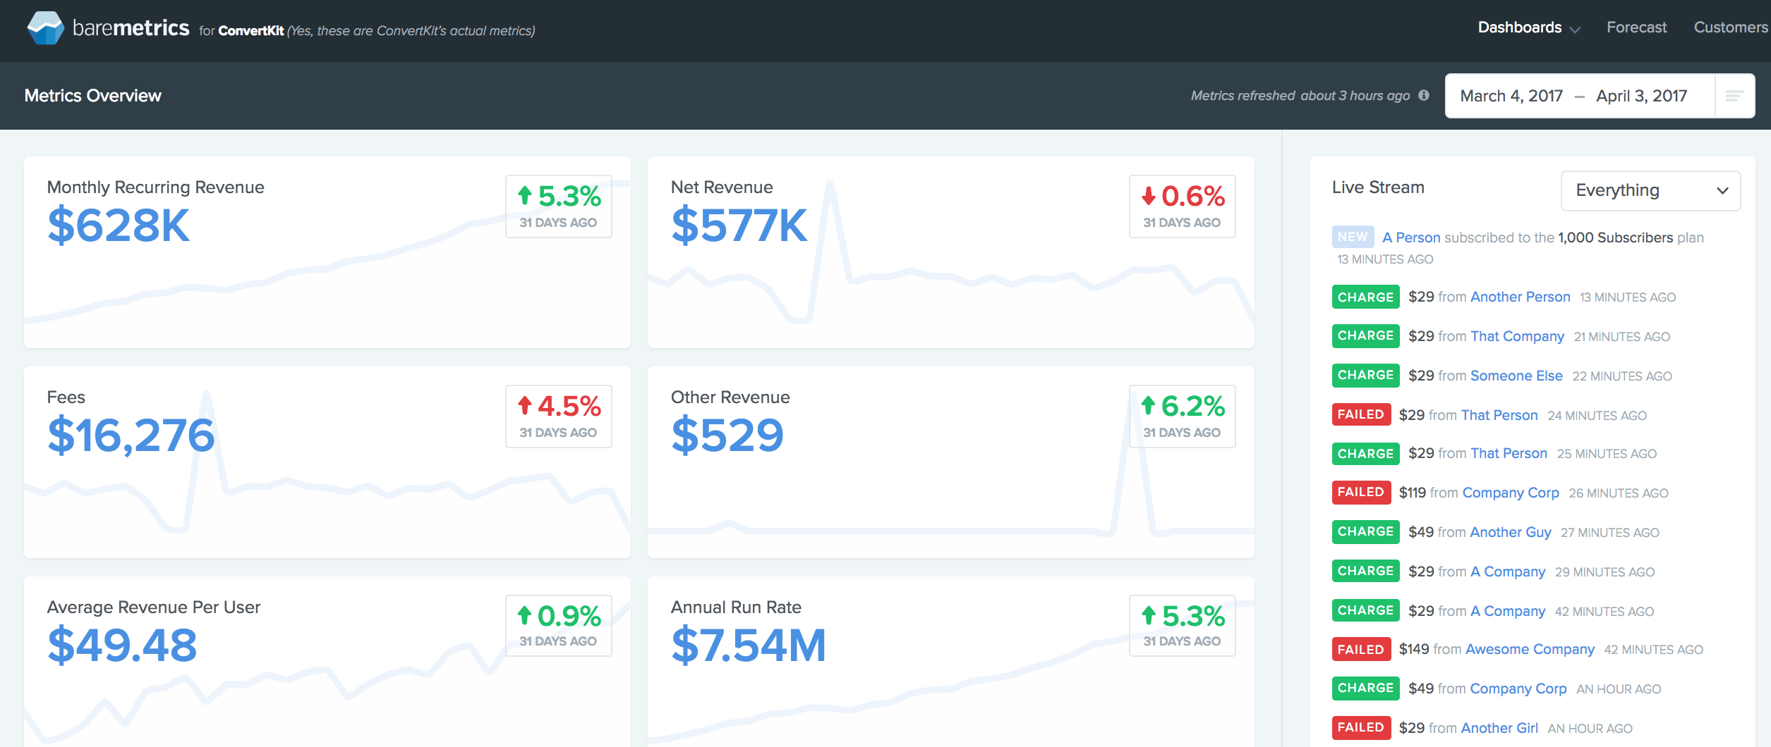Viewport: 1771px width, 747px height.
Task: Open the Awesome Company customer link
Action: pyautogui.click(x=1530, y=649)
